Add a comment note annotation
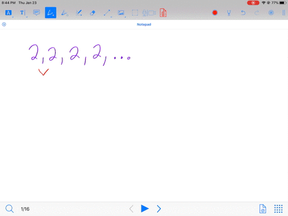Image resolution: width=288 pixels, height=216 pixels. (37, 13)
